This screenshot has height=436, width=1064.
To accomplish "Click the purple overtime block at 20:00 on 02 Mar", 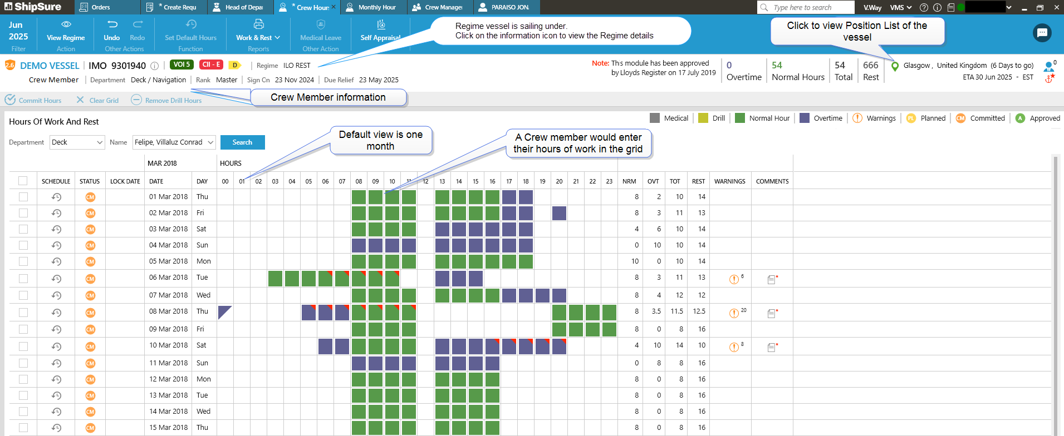I will click(559, 213).
